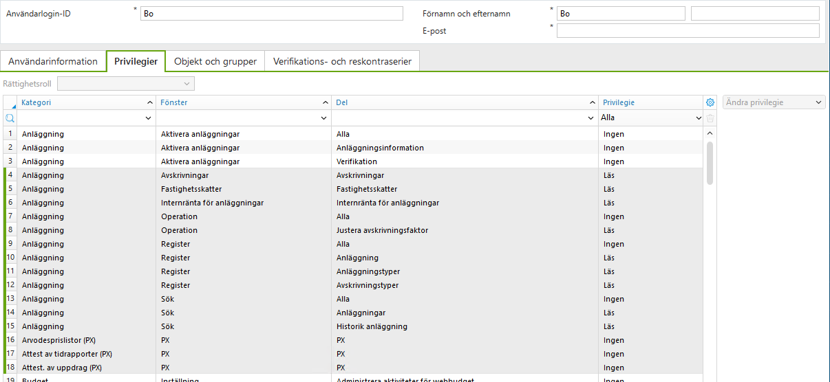
Task: Click the 'Ingen' privilege in row 1
Action: point(651,134)
